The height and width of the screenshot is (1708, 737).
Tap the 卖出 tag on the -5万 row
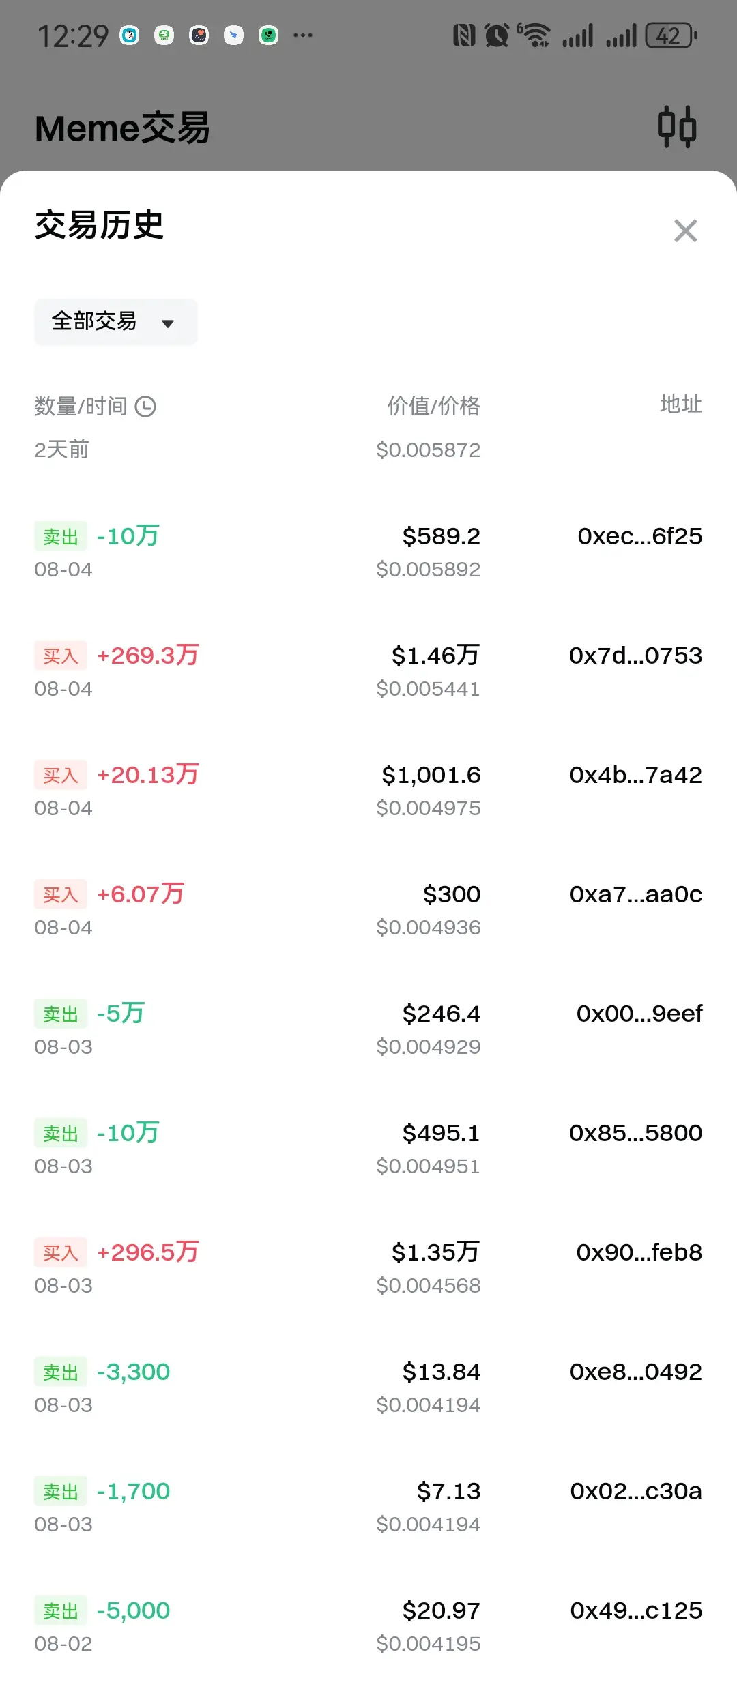point(61,1014)
